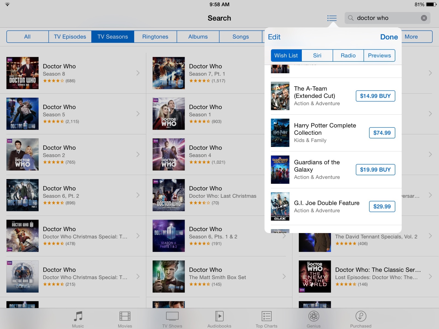439x329 pixels.
Task: Open the Music section icon
Action: (x=78, y=316)
